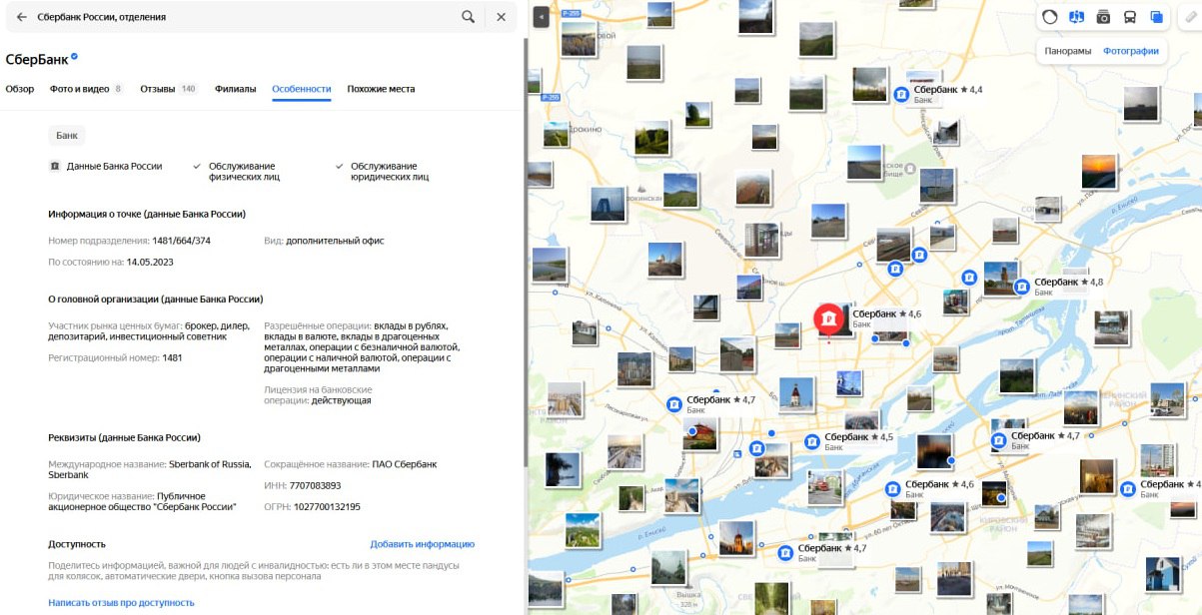
Task: Show public transport with bus icon
Action: tap(1130, 17)
